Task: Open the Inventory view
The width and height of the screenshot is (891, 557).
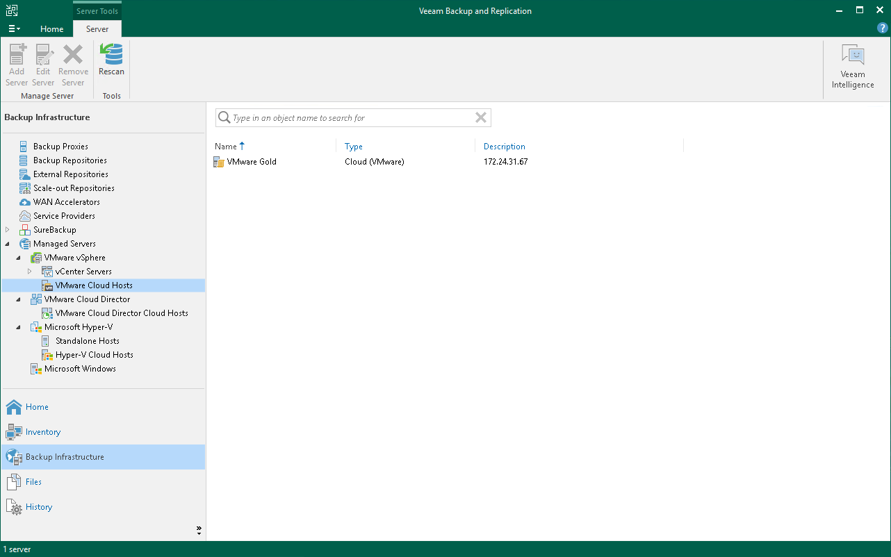Action: [103, 432]
